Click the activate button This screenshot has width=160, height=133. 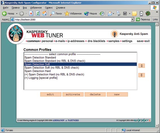coord(73,94)
